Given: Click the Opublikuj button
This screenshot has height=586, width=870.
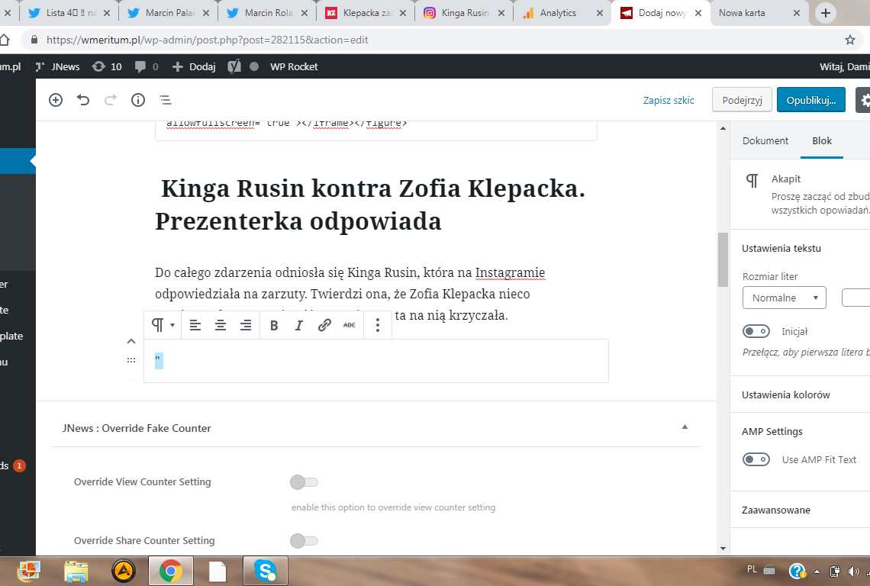Looking at the screenshot, I should [x=811, y=100].
